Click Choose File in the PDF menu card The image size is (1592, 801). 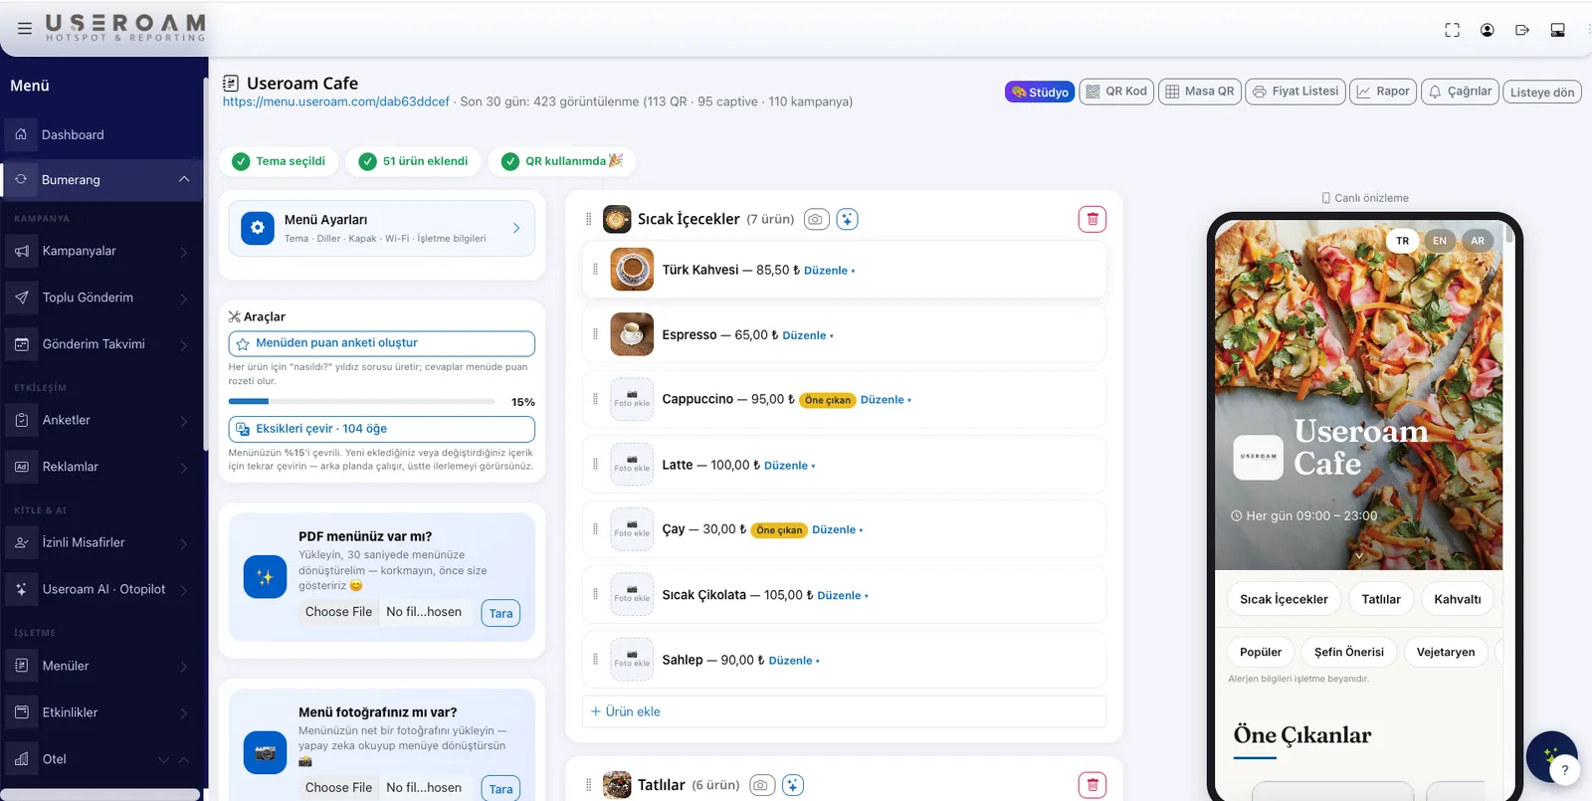[338, 612]
